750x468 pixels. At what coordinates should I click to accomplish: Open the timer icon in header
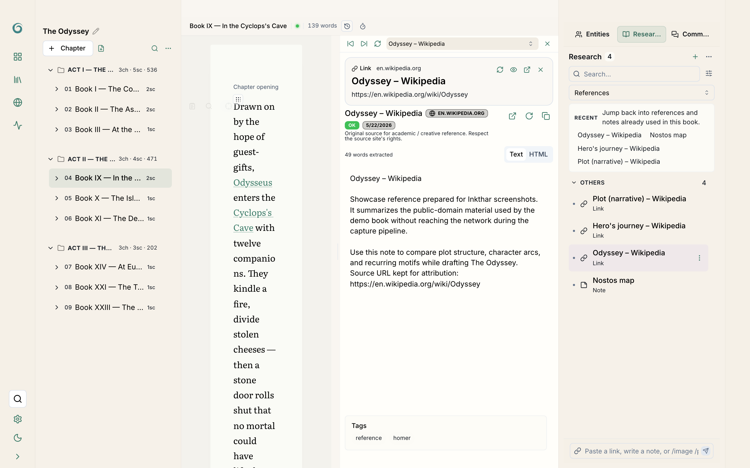click(x=362, y=26)
